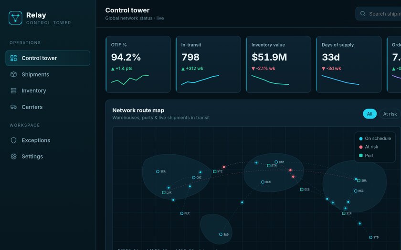Click the Settings gear icon
Viewport: 401px width, 250px height.
coord(13,156)
